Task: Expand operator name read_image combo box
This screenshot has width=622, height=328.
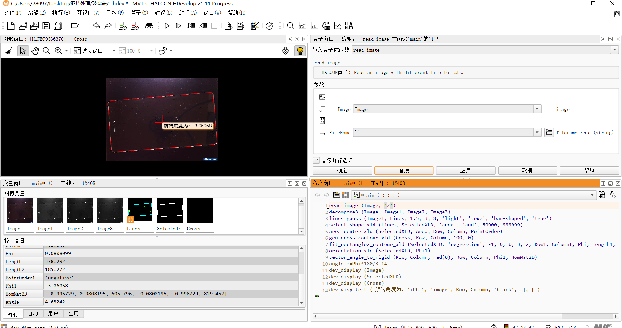Action: (614, 50)
